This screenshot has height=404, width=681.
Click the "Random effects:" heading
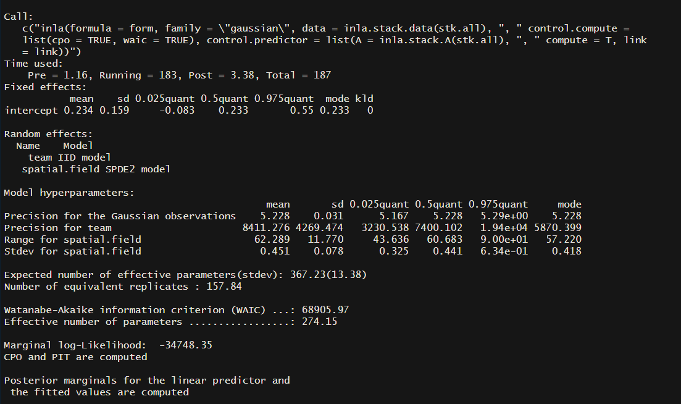(x=48, y=134)
